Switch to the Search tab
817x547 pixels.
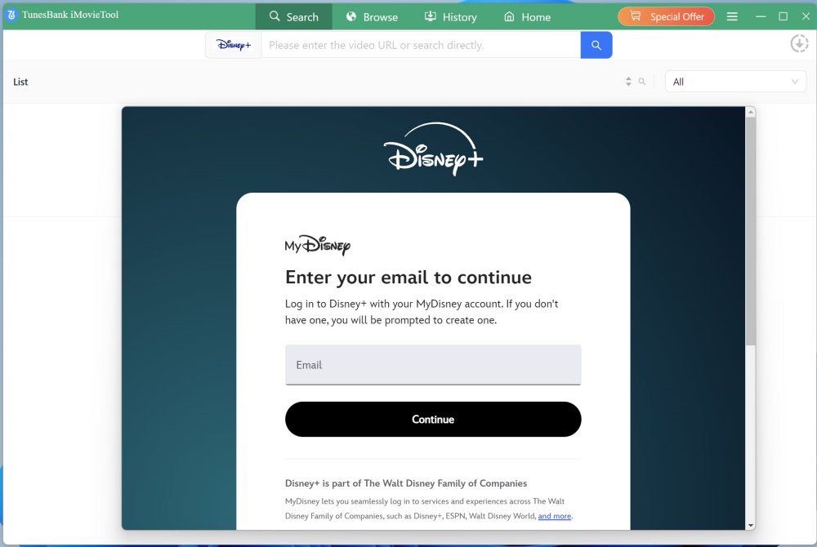coord(293,16)
